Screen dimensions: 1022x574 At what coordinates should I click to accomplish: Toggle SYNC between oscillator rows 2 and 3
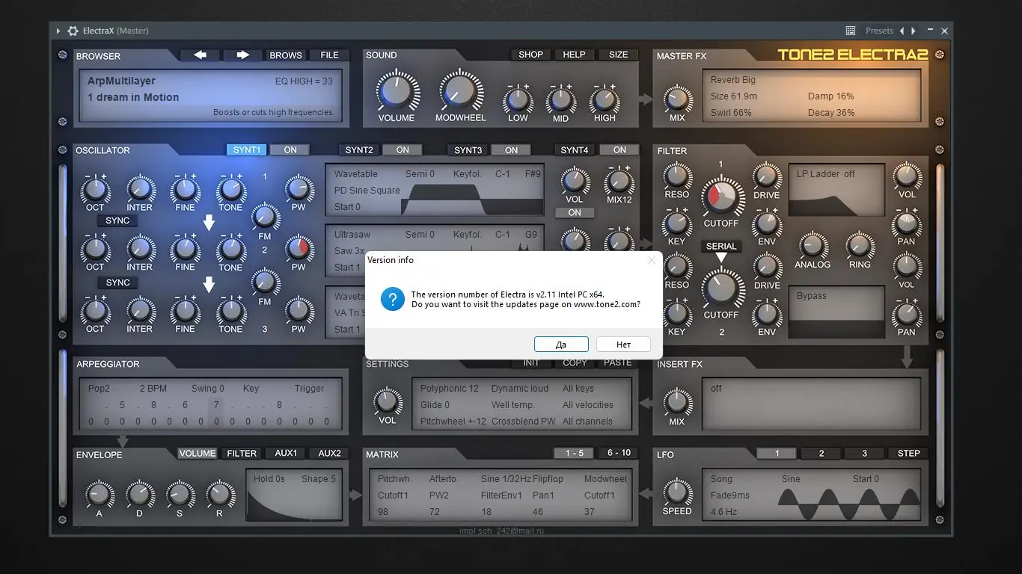click(117, 283)
